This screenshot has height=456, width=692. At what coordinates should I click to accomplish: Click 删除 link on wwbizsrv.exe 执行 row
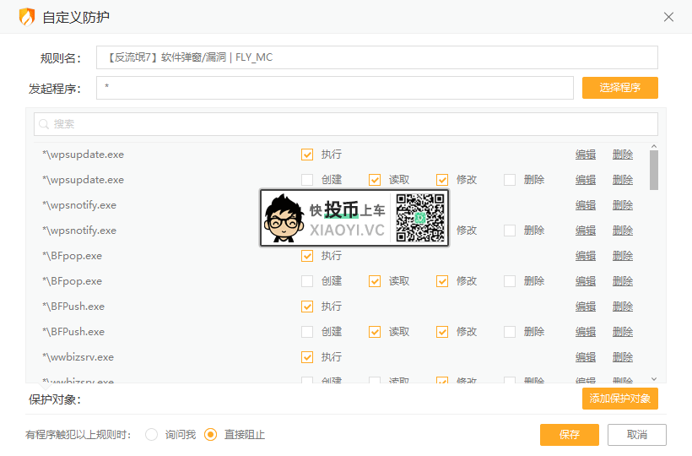(x=623, y=357)
